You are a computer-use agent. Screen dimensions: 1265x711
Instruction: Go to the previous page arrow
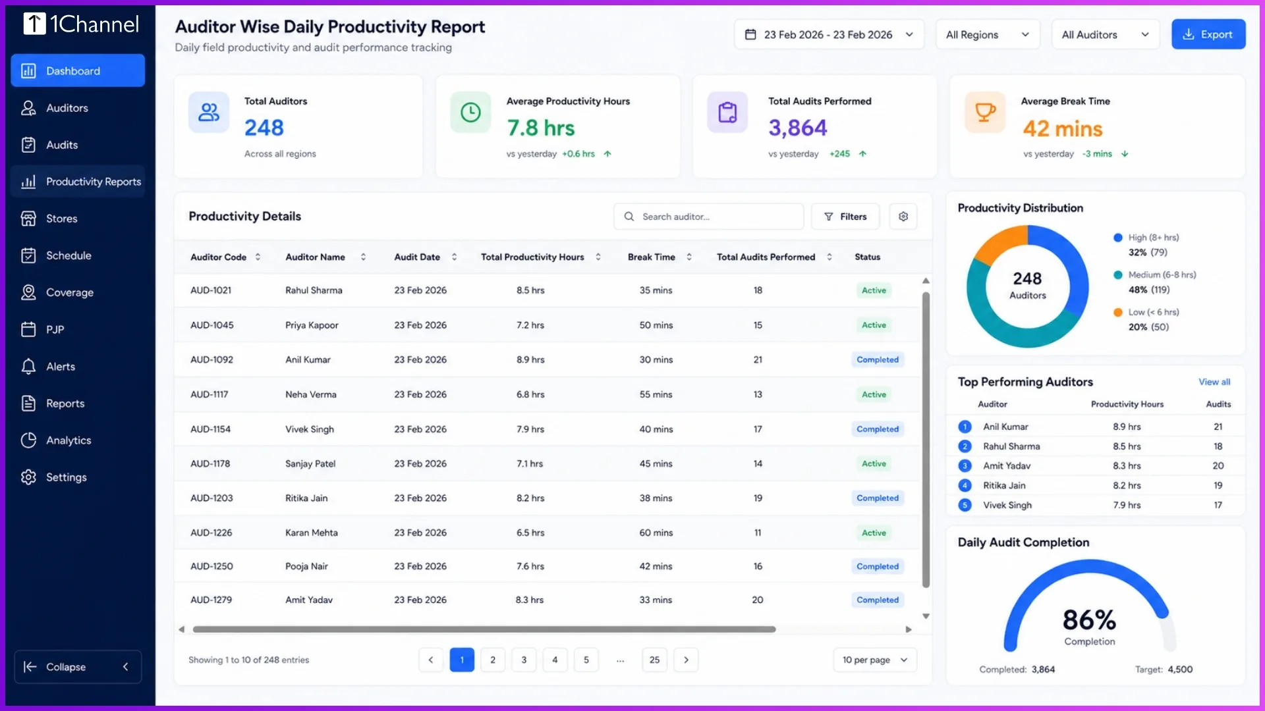click(x=431, y=660)
